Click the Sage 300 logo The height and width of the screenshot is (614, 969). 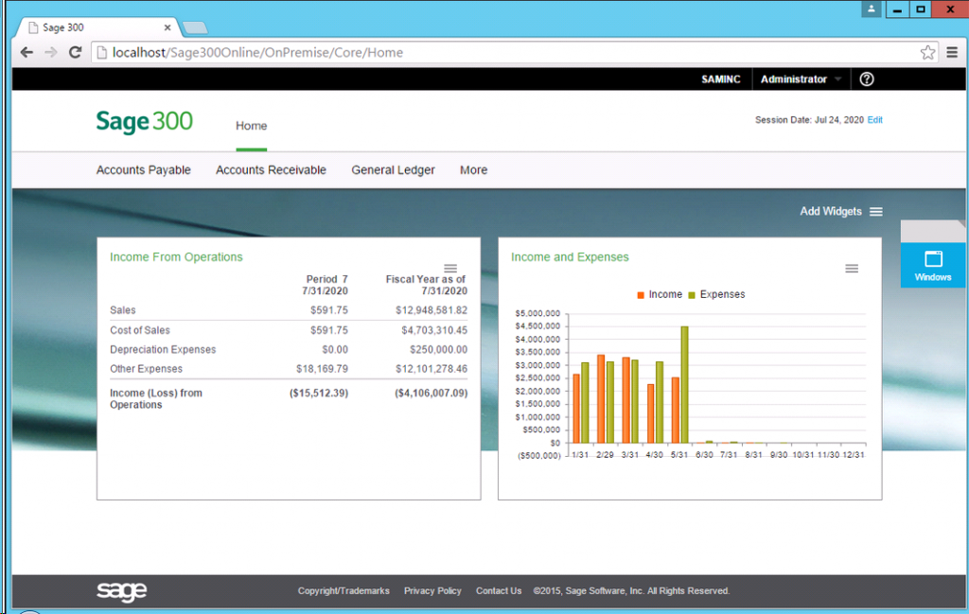143,121
